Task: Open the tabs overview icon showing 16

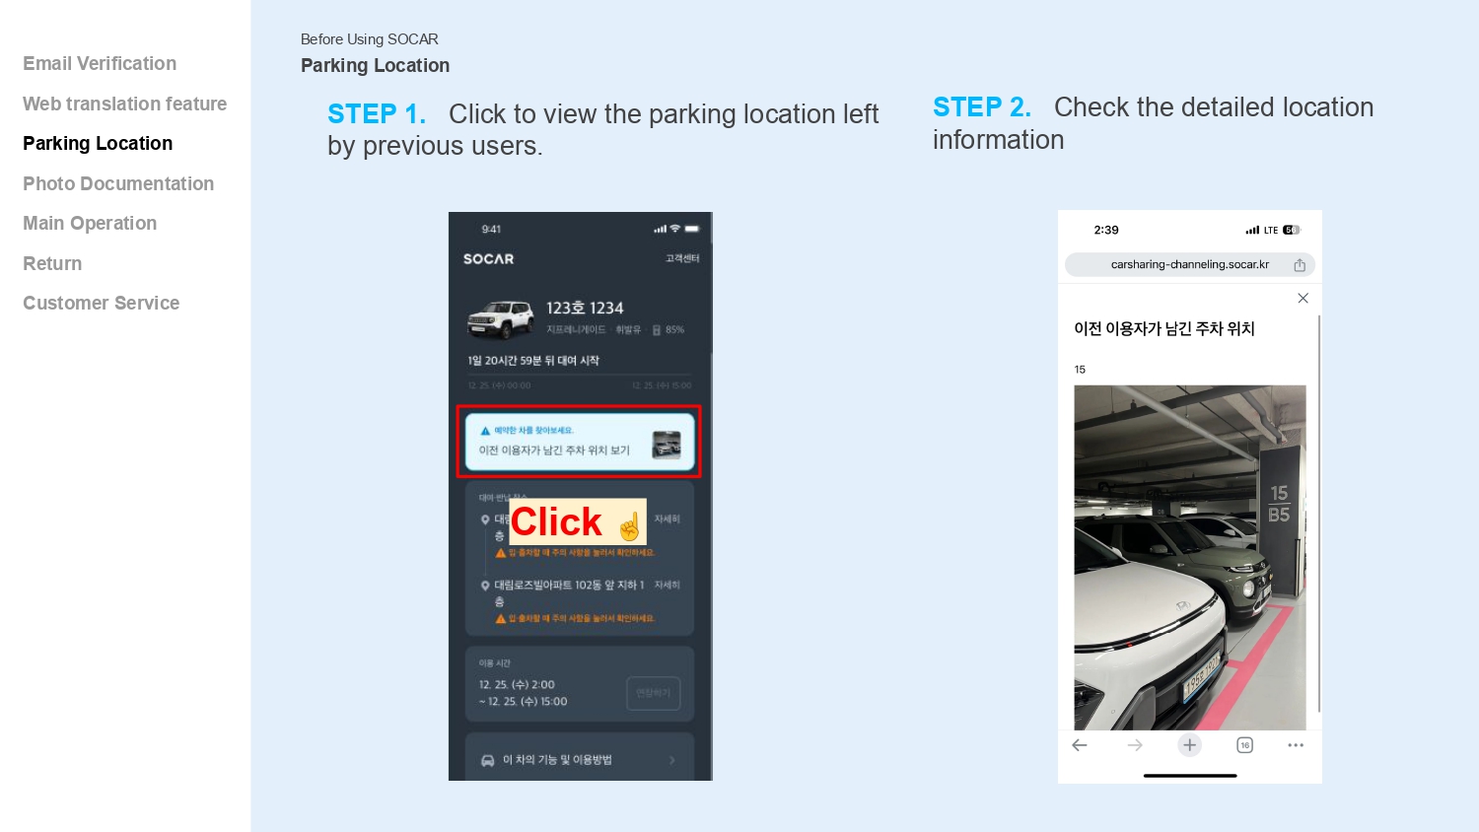Action: 1244,745
